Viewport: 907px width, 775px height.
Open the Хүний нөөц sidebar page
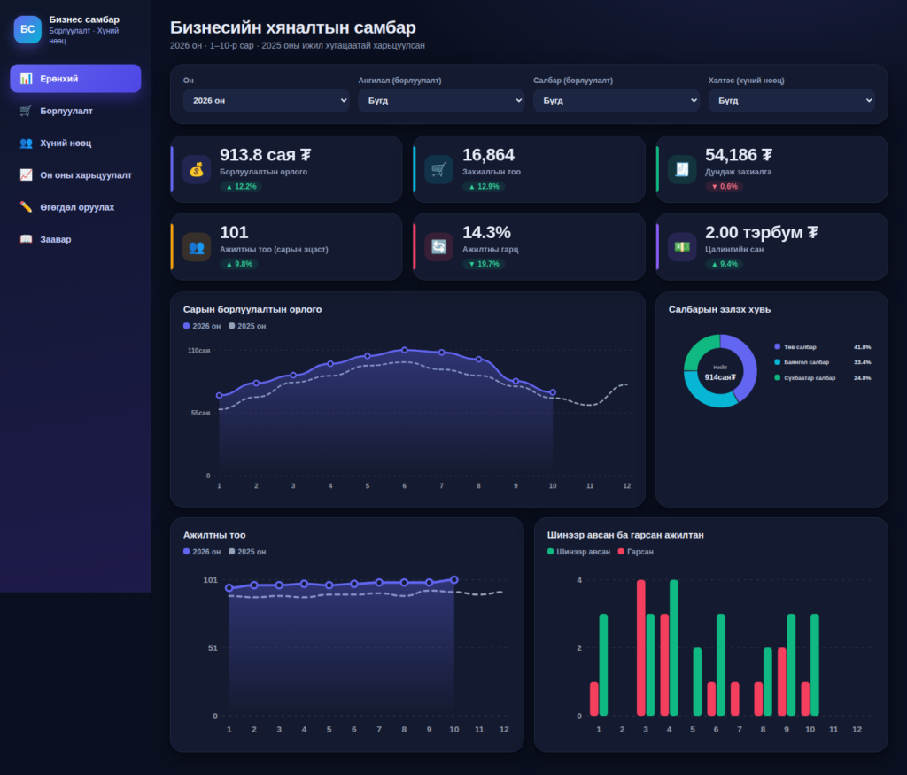[76, 143]
